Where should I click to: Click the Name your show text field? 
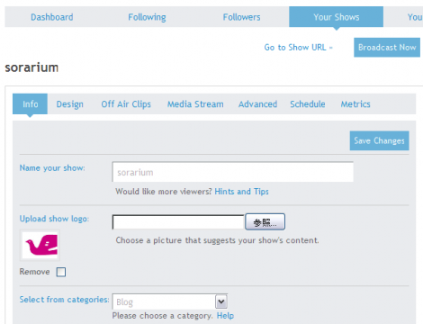(233, 172)
